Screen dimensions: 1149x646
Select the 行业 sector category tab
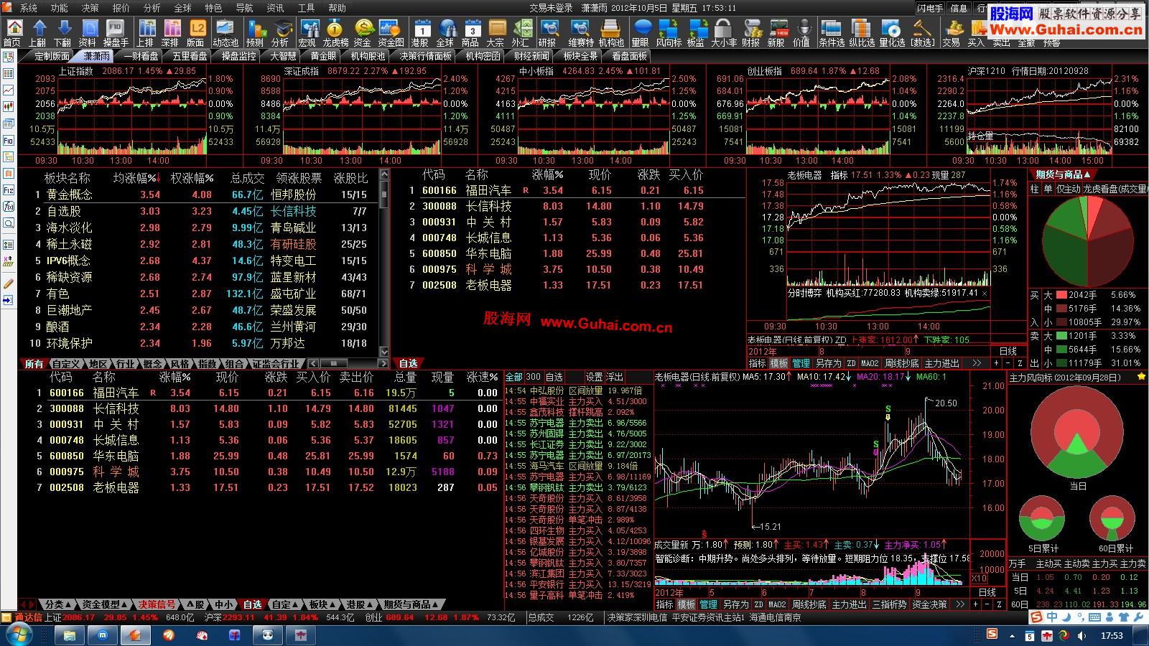(x=125, y=364)
